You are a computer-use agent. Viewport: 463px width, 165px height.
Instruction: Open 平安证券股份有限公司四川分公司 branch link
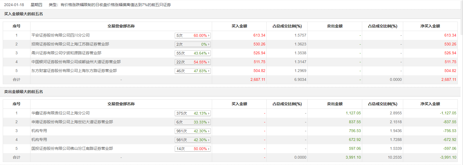coord(60,35)
